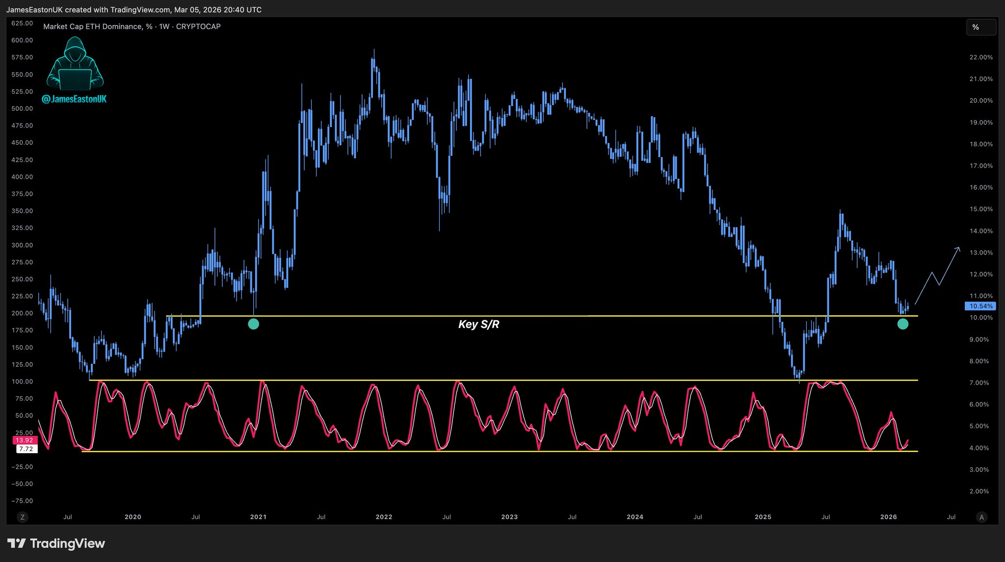Click the 20.00% label on the right scale

(x=980, y=101)
